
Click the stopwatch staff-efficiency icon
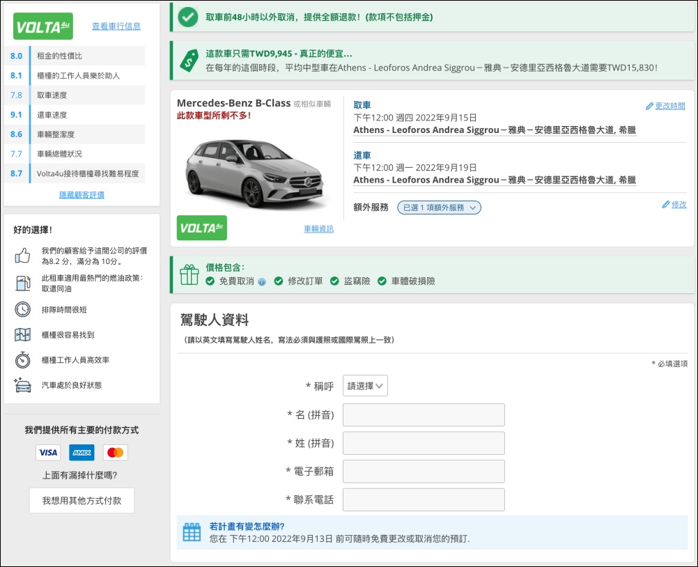click(x=23, y=359)
